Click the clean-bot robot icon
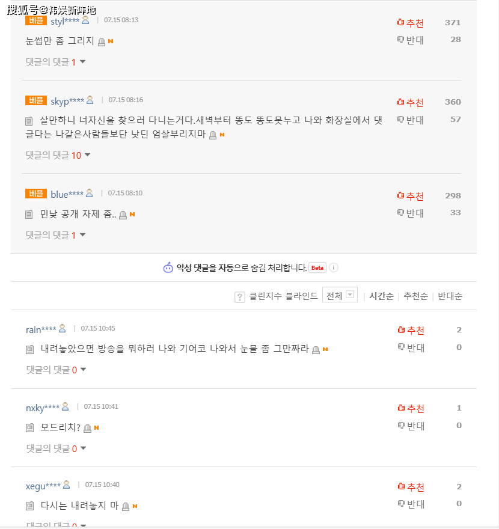Viewport: 499px width, 529px height. click(168, 268)
